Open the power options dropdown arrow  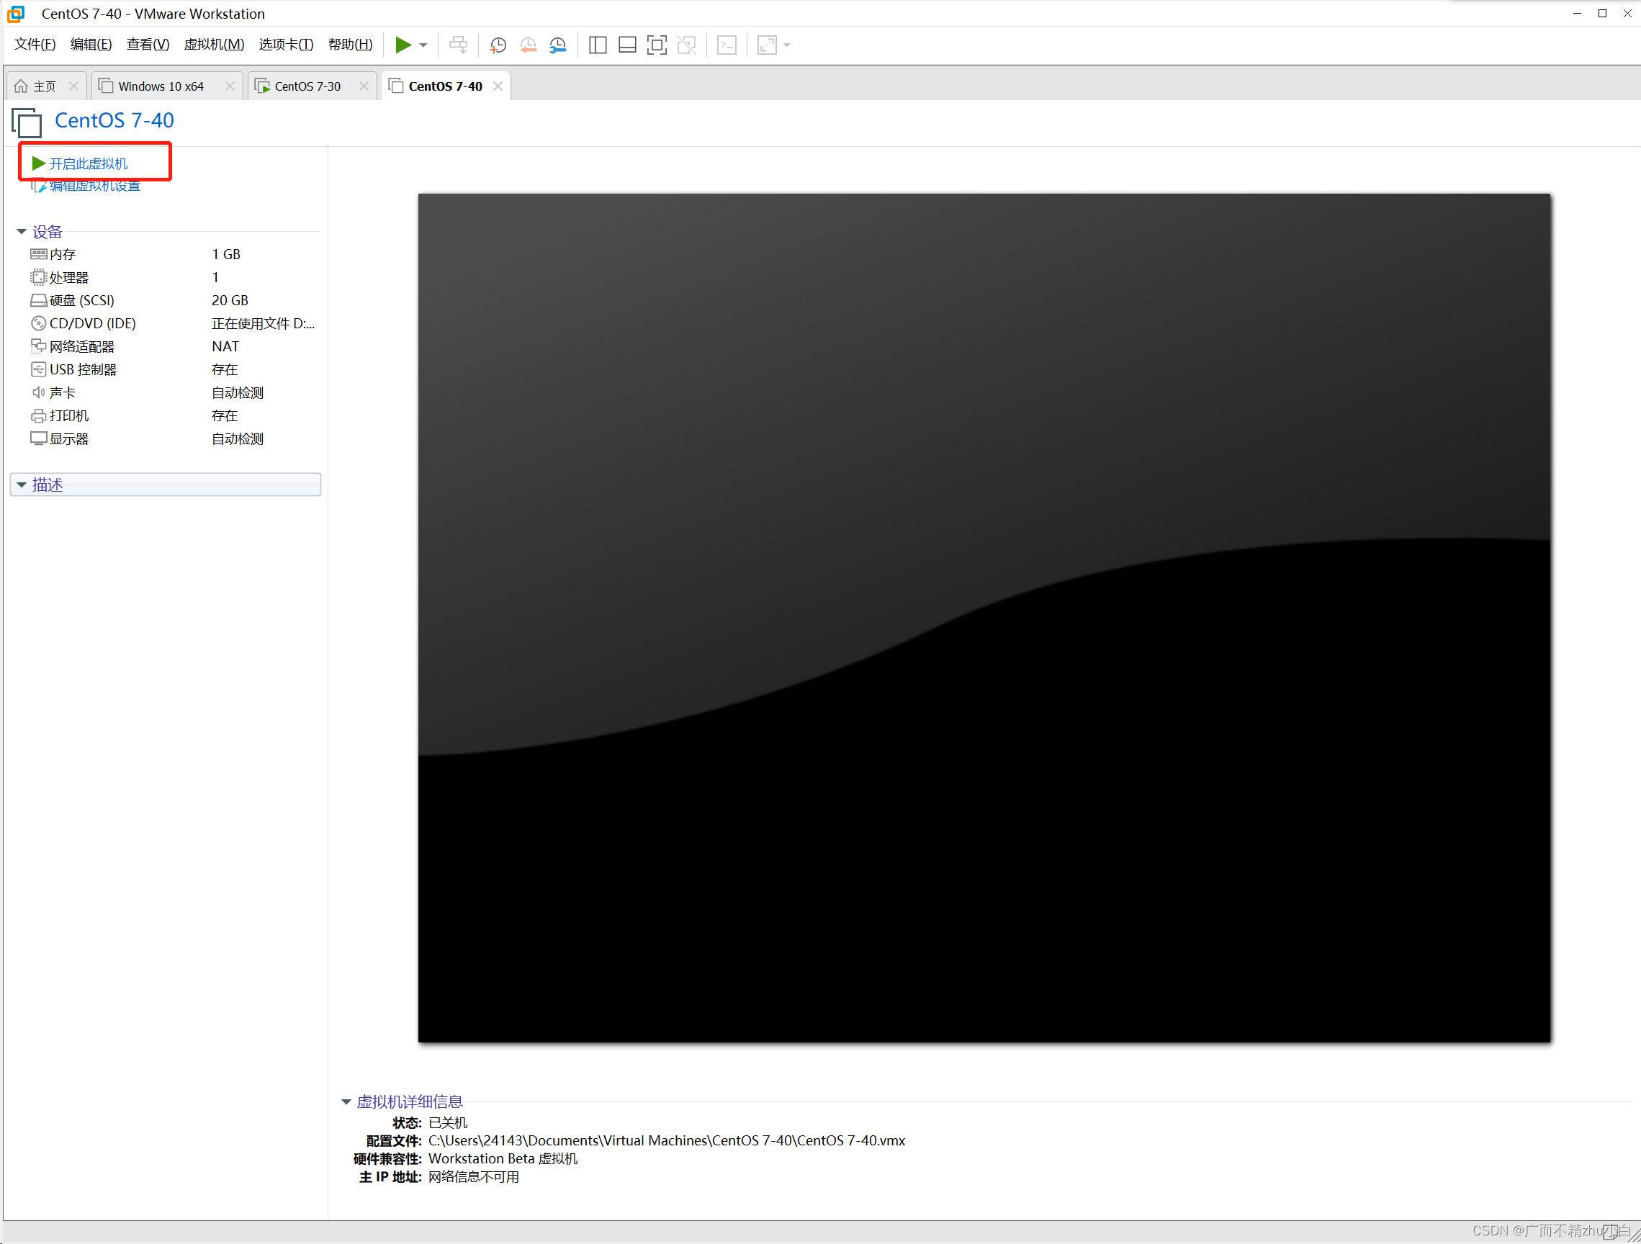click(x=423, y=45)
